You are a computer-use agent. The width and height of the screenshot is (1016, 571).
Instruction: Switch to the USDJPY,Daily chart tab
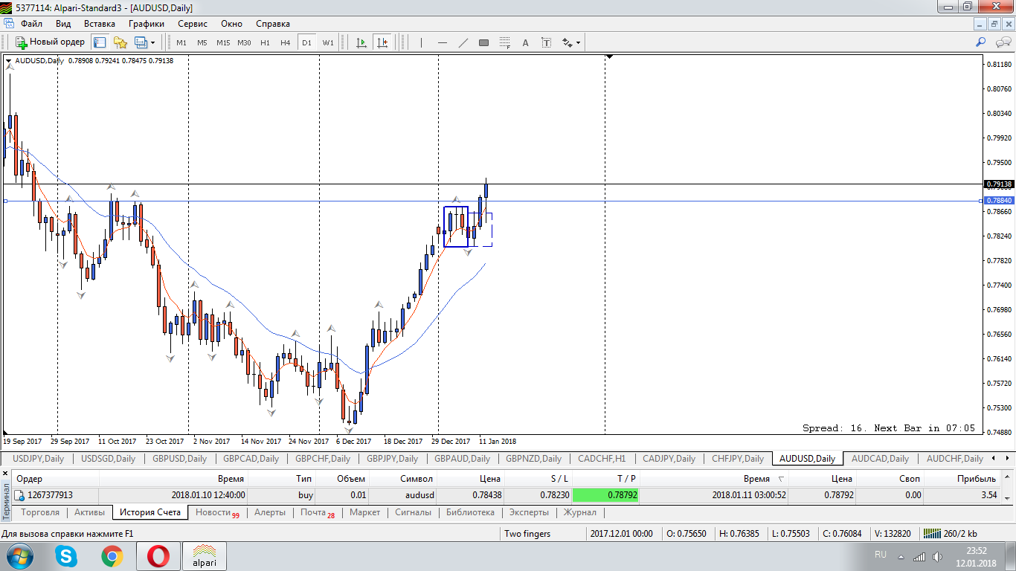click(x=39, y=459)
